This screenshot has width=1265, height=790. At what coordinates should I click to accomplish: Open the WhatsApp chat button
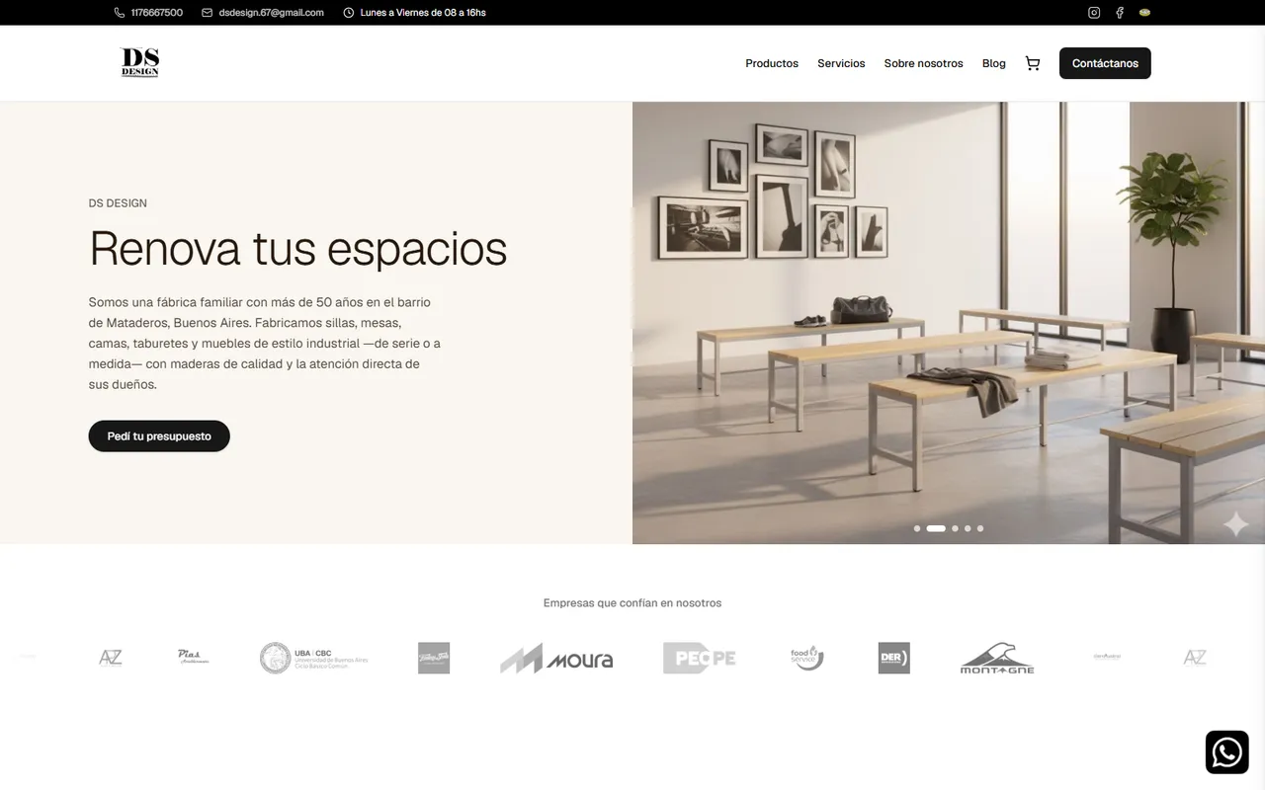click(x=1226, y=752)
